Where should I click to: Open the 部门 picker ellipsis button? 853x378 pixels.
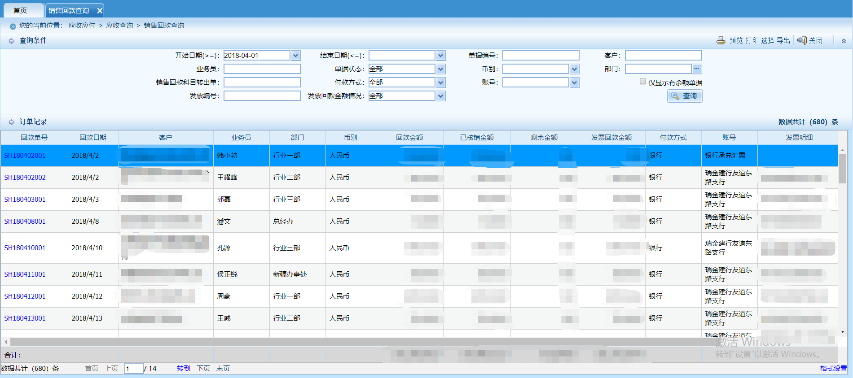coord(696,69)
